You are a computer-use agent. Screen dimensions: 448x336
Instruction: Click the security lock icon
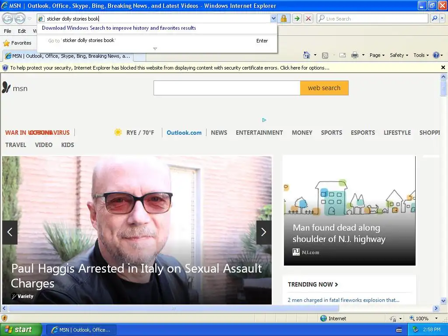pos(283,18)
